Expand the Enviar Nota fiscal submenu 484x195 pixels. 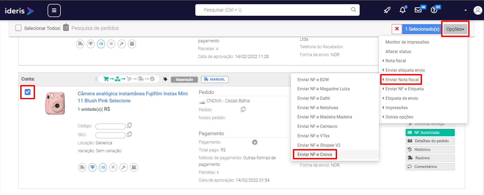(x=402, y=80)
